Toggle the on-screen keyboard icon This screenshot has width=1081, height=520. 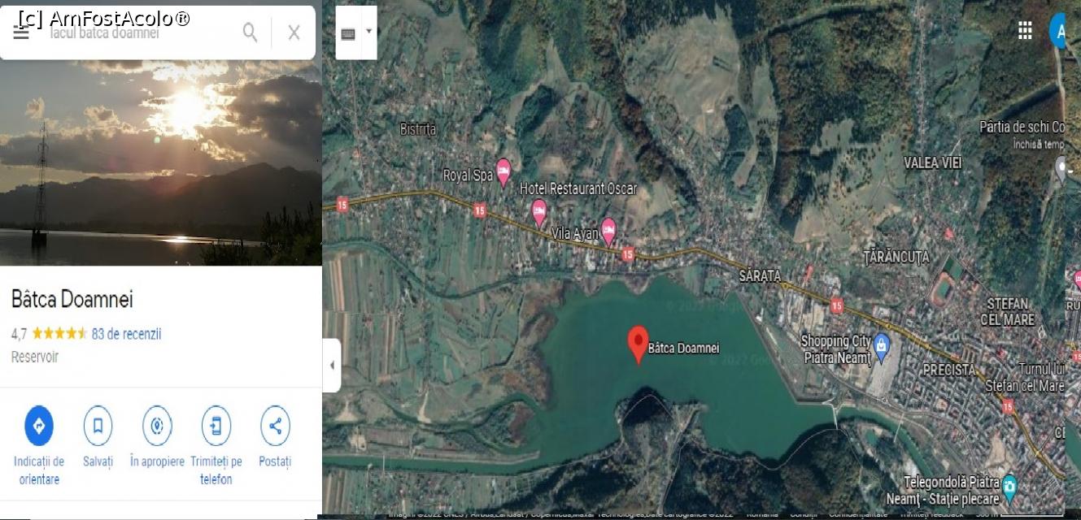[348, 33]
